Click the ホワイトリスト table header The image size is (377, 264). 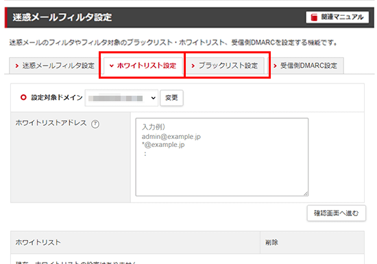click(135, 242)
